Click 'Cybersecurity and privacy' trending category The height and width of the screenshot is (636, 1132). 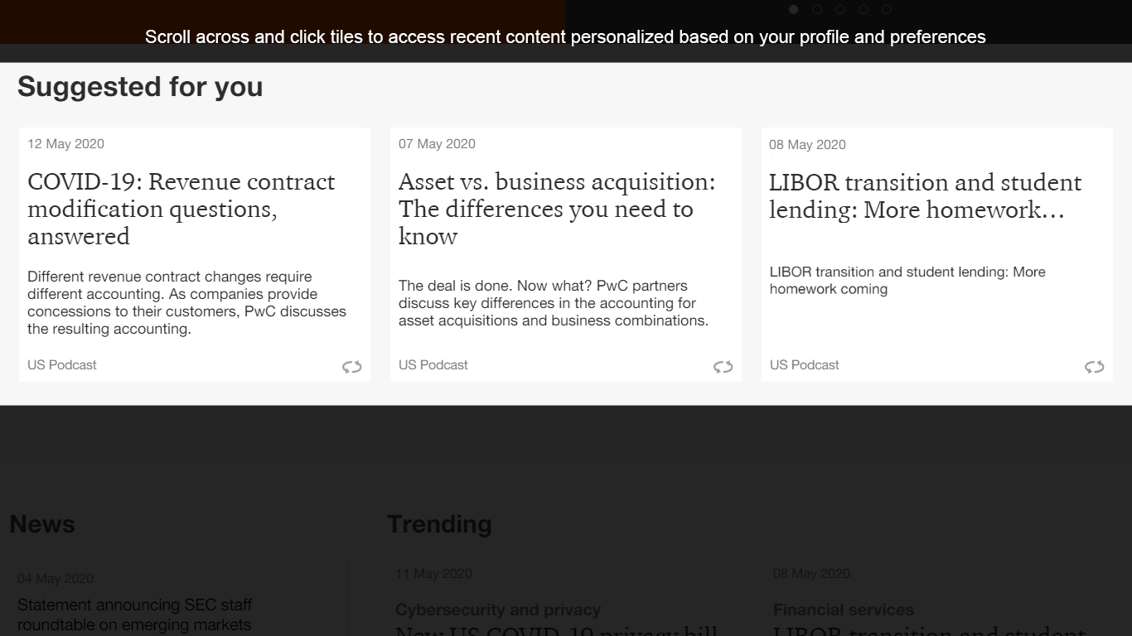pos(498,609)
